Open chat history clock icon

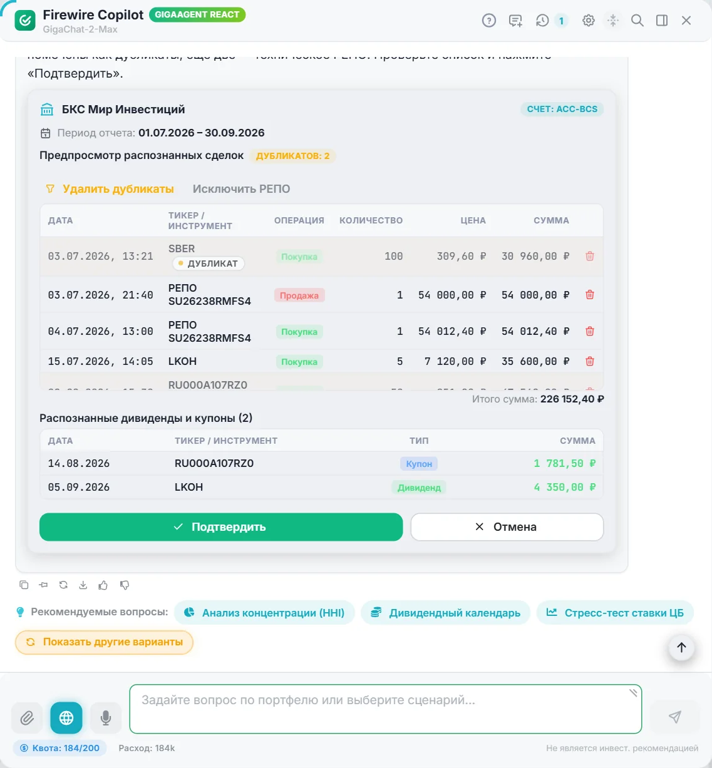click(x=542, y=21)
